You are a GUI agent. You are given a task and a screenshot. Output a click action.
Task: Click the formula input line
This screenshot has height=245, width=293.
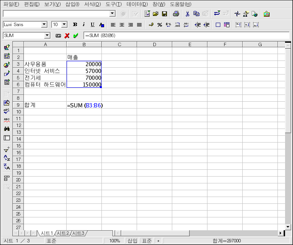click(x=185, y=36)
